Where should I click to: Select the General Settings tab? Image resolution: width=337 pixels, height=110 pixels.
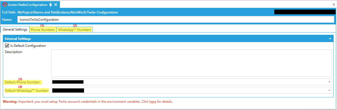[x=15, y=29]
